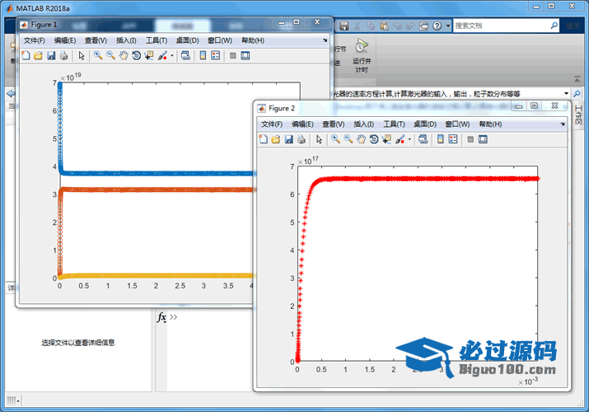Click MATLAB help question mark icon
The width and height of the screenshot is (589, 412).
tap(437, 26)
